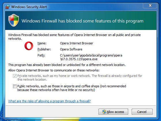This screenshot has height=121, width=161.
Task: Click the Publisher label
Action: (x=44, y=49)
